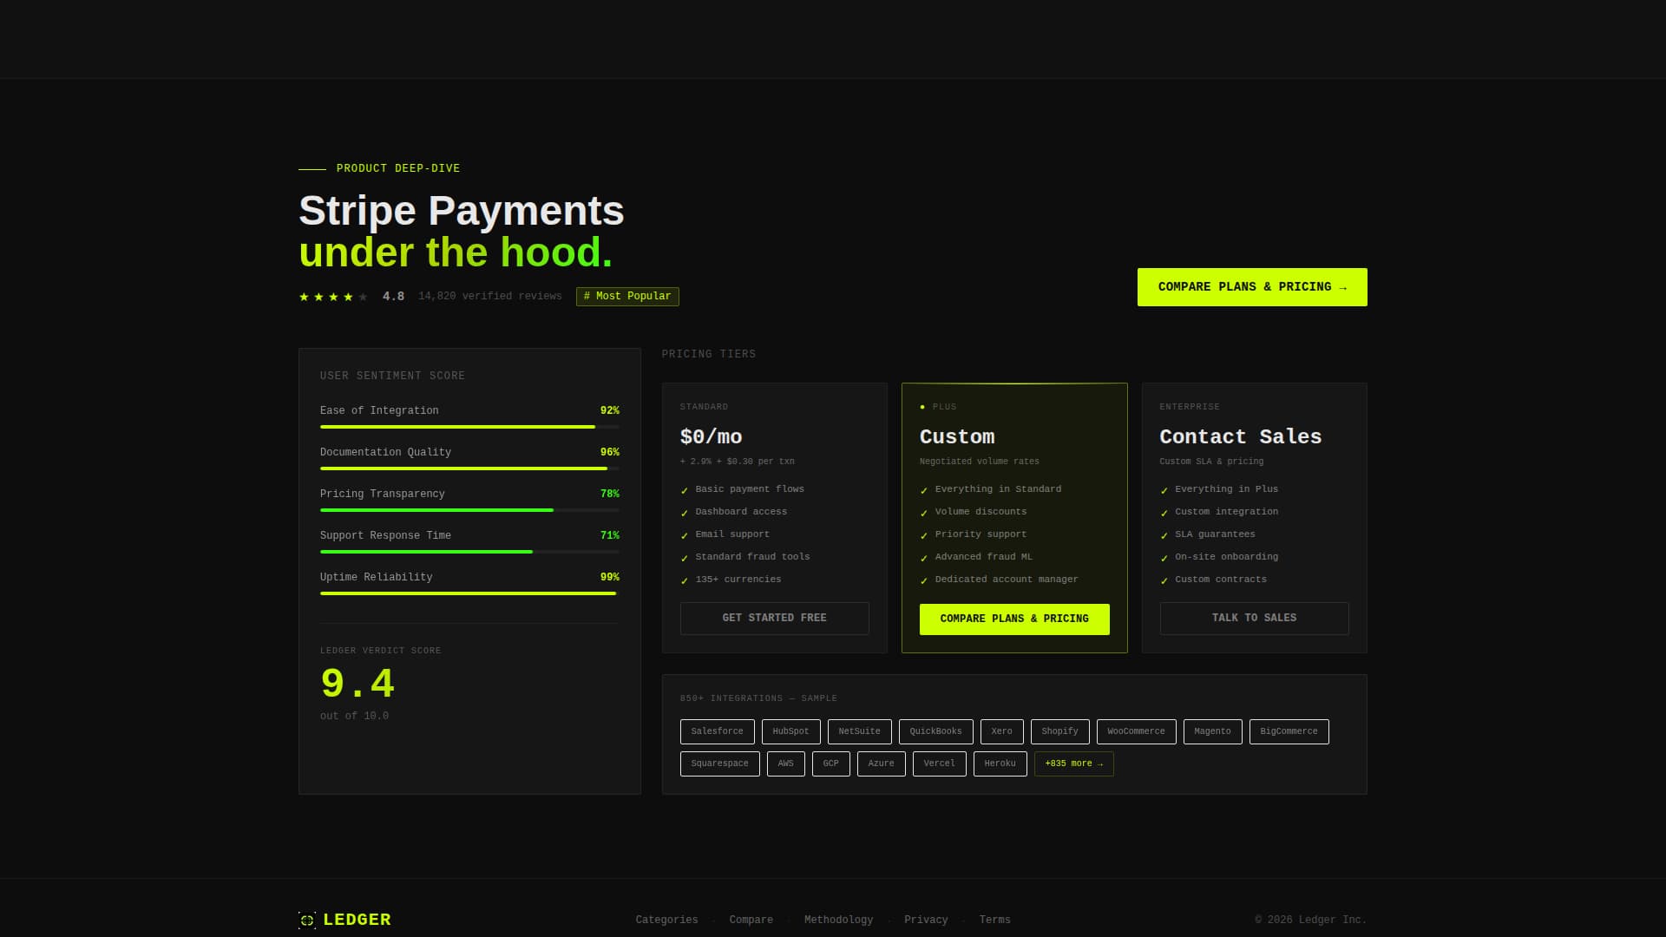Click the Ledger Inc. copyright notice
The height and width of the screenshot is (937, 1666).
[1311, 921]
